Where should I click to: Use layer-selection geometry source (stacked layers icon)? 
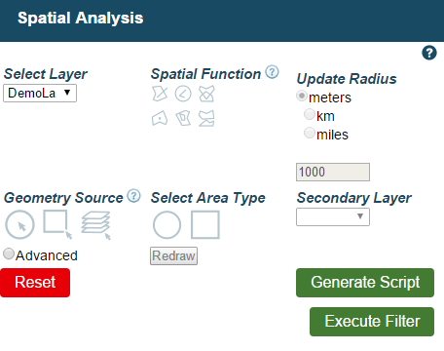pos(96,225)
